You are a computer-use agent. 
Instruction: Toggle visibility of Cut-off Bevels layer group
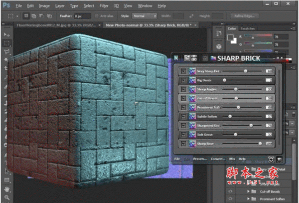[230, 191]
